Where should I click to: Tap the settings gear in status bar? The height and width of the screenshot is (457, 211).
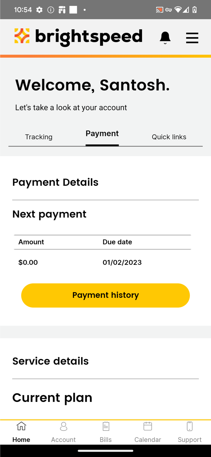pos(39,10)
